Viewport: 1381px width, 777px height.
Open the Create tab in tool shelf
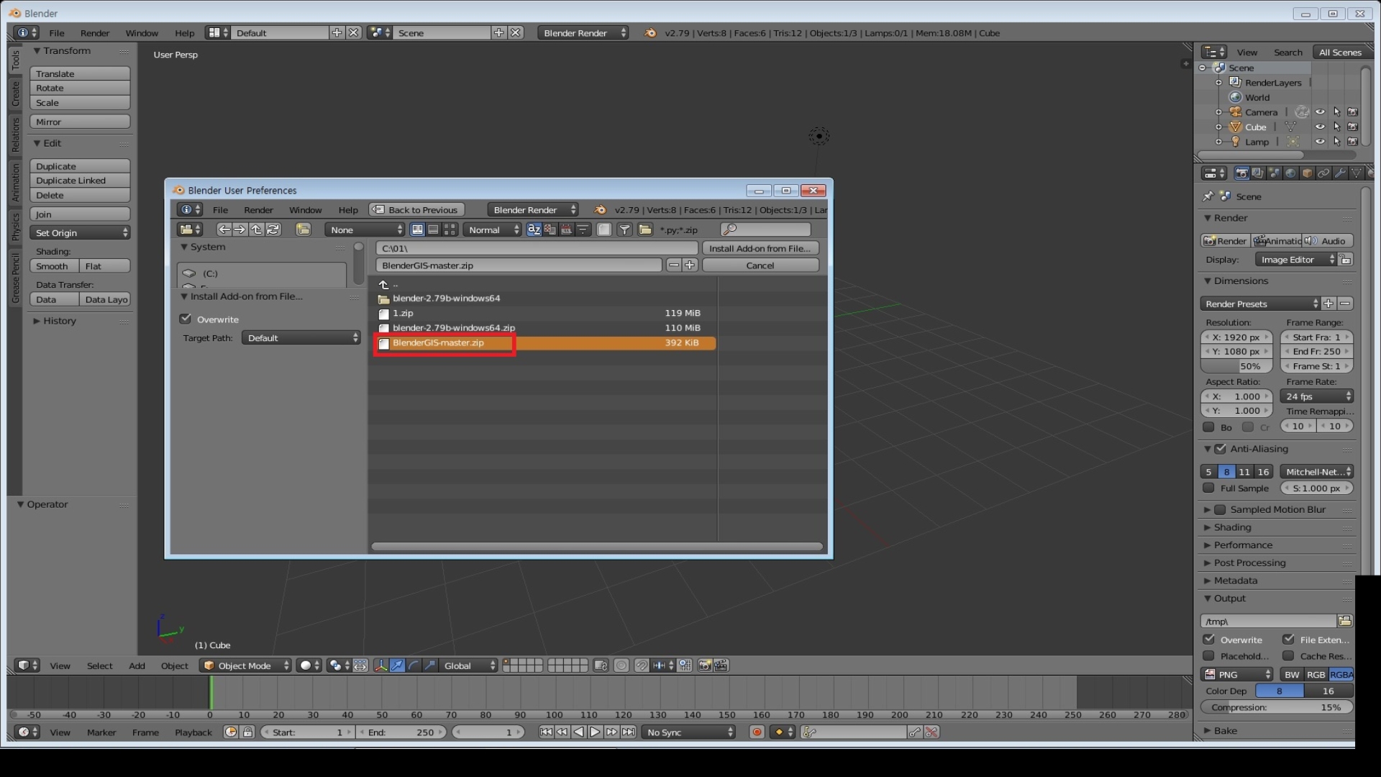[15, 94]
